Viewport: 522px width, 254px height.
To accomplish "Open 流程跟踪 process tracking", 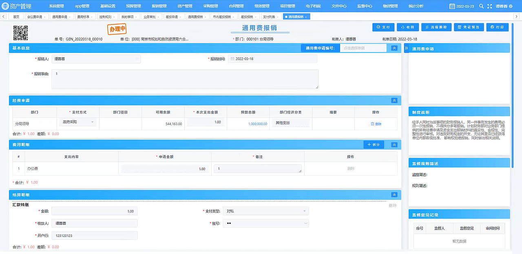I will click(x=436, y=27).
